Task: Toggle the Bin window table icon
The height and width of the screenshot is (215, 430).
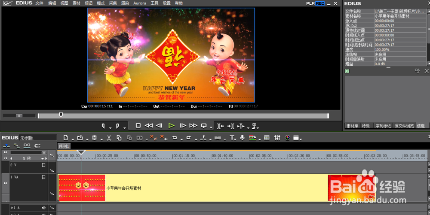Action: (x=267, y=138)
